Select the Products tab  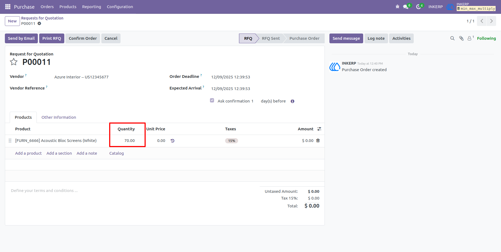[x=23, y=117]
